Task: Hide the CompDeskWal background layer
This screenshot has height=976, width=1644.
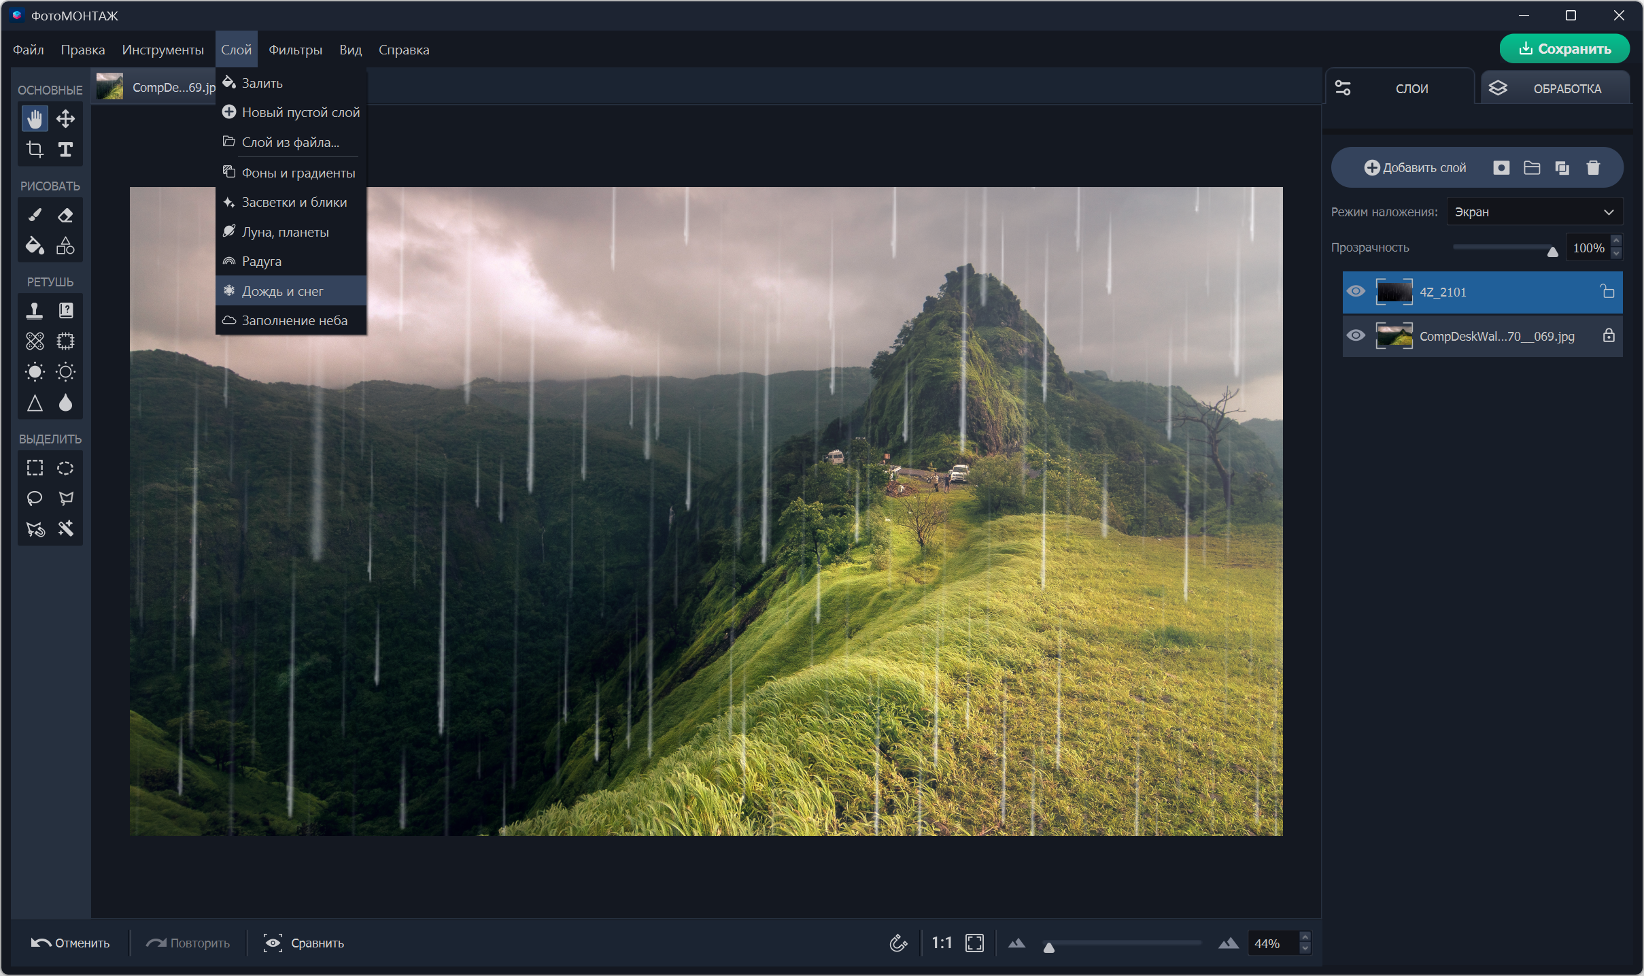Action: [1356, 336]
